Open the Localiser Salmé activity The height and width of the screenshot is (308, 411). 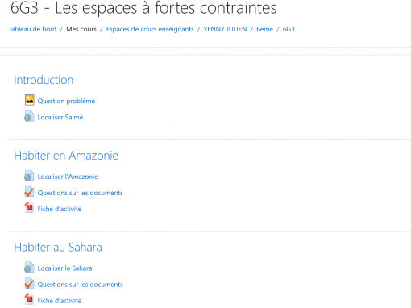(x=60, y=117)
